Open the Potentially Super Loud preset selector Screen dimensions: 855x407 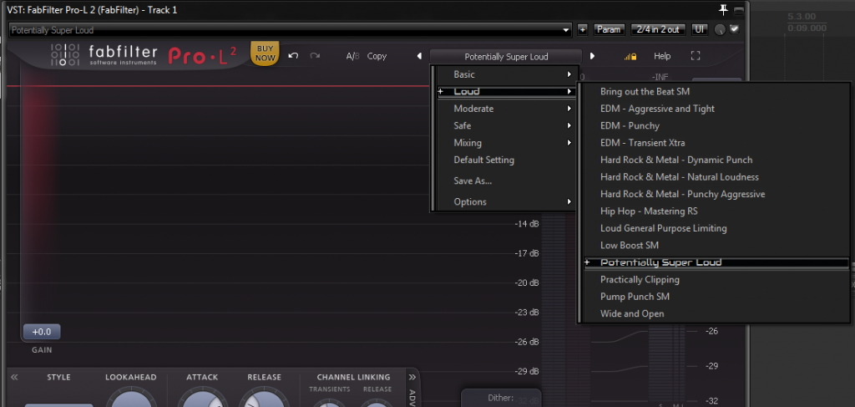[x=505, y=56]
